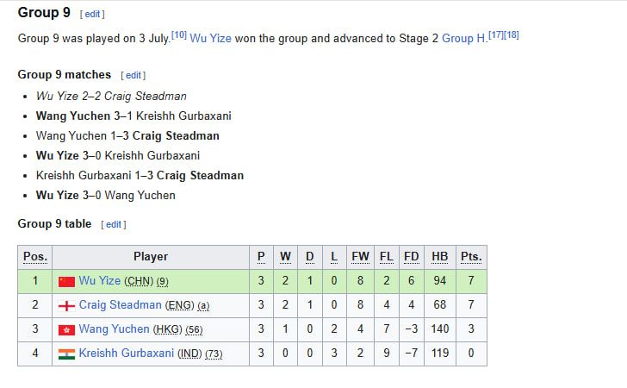Click citation reference [10]

click(179, 35)
